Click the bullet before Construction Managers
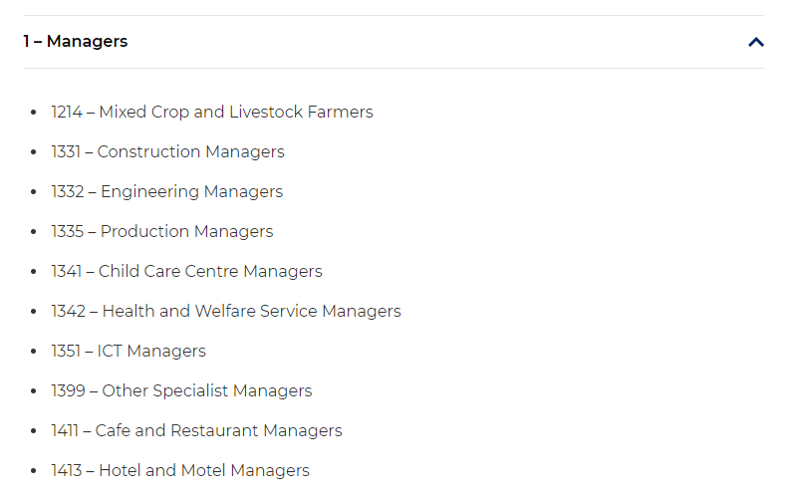The height and width of the screenshot is (498, 788). pyautogui.click(x=34, y=151)
